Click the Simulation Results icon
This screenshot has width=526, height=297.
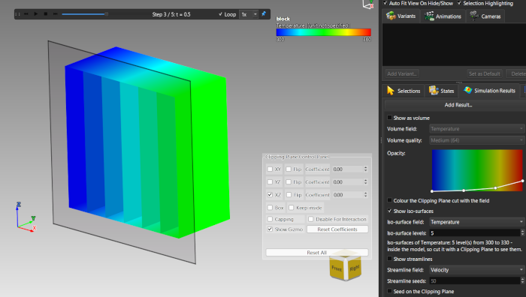pos(467,90)
